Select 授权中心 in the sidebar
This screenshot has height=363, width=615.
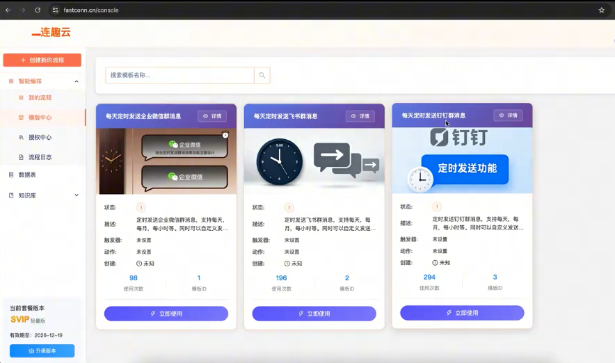(40, 138)
